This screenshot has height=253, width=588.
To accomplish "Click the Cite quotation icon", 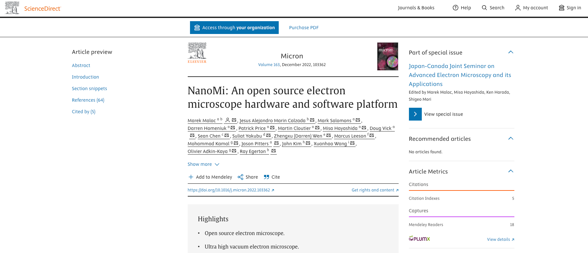I will [267, 177].
